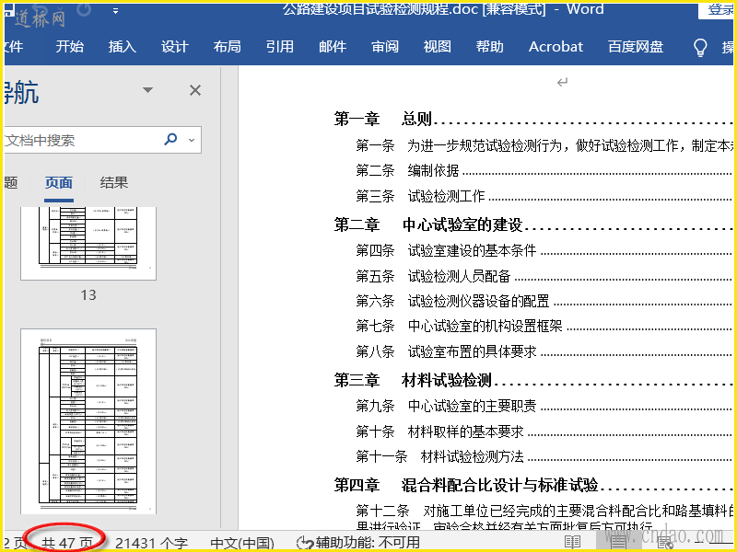Open word count 21431 个字
The height and width of the screenshot is (552, 737).
(x=151, y=543)
